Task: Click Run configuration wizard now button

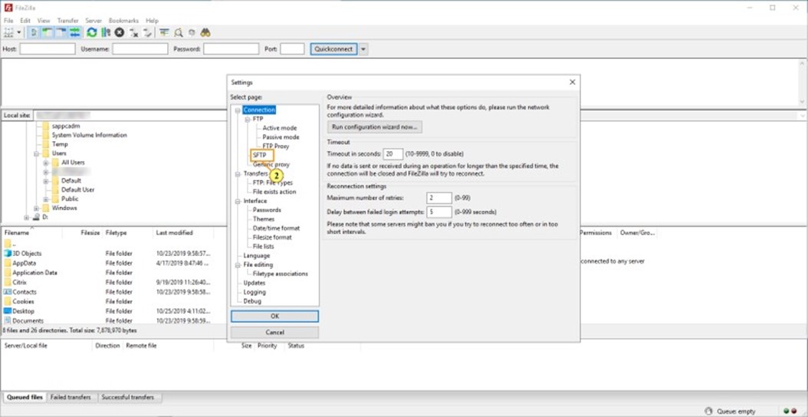Action: 374,126
